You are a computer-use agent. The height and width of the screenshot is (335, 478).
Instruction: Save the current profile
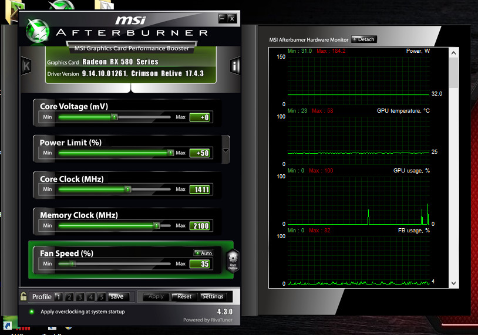(x=117, y=296)
